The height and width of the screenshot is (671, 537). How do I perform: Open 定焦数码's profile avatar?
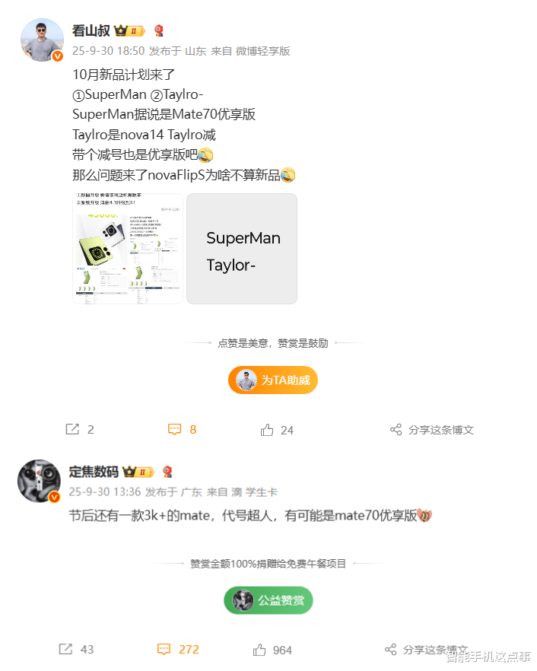click(x=39, y=481)
